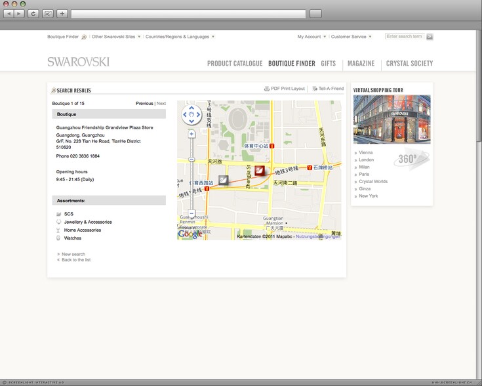The height and width of the screenshot is (386, 482).
Task: Go to the Previous boutique
Action: pyautogui.click(x=144, y=104)
